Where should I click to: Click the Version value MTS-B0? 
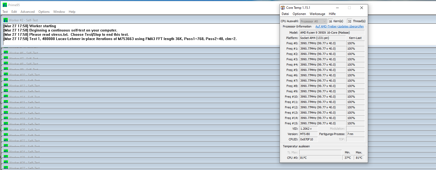pyautogui.click(x=308, y=134)
